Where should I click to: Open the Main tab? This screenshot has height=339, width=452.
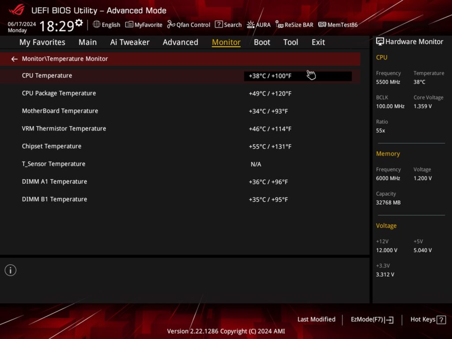(88, 42)
